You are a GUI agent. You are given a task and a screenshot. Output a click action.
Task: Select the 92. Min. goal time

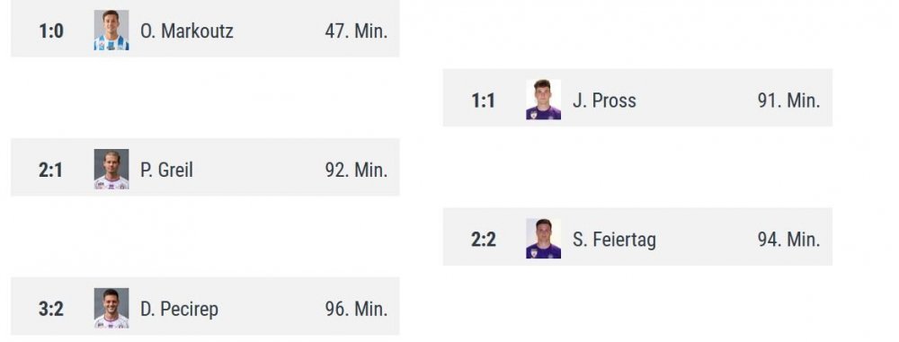(356, 171)
